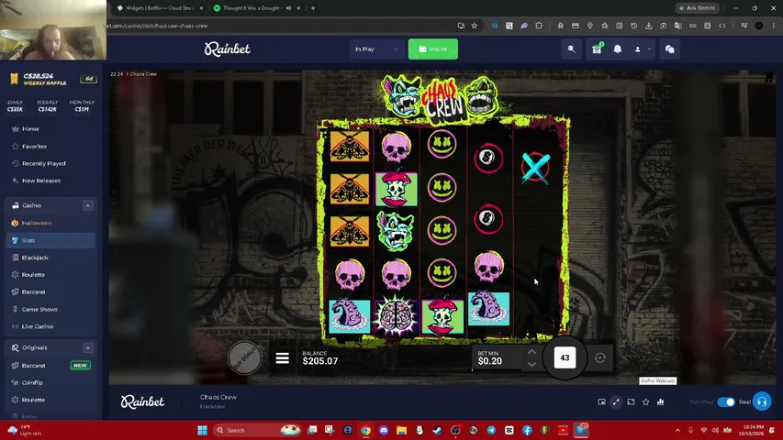783x440 pixels.
Task: Open the slot game hamburger menu
Action: [x=282, y=358]
